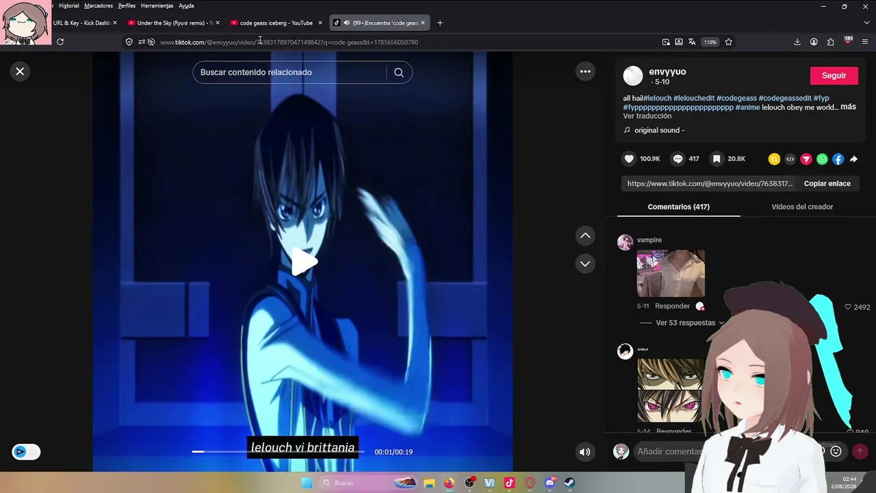Screen dimensions: 876x493
Task: Expand the description with más
Action: pyautogui.click(x=848, y=107)
